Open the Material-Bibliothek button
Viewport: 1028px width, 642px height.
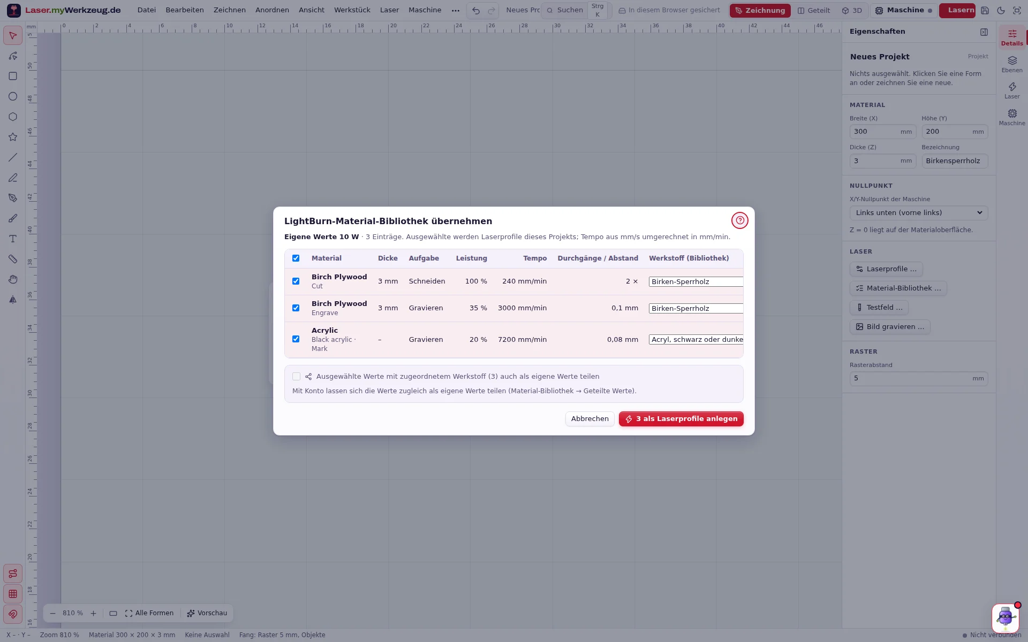pyautogui.click(x=898, y=288)
